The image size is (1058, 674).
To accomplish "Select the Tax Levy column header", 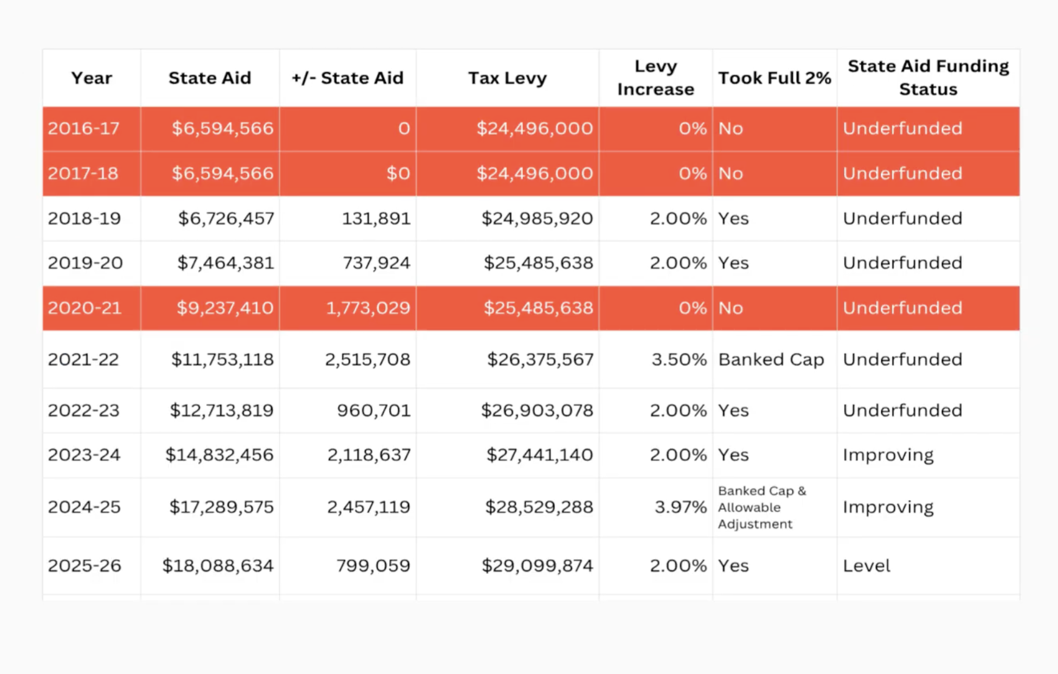I will 507,78.
